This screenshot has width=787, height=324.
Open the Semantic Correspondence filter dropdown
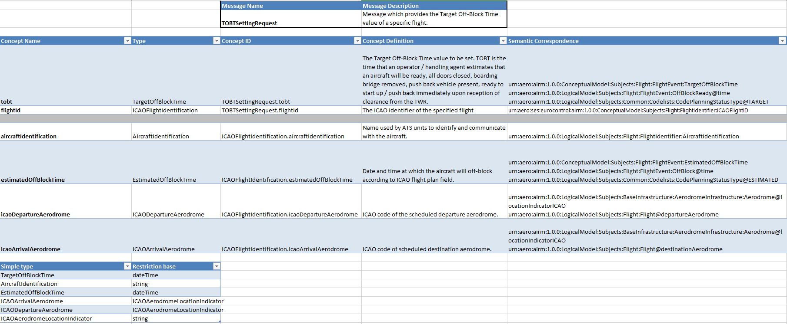click(782, 41)
